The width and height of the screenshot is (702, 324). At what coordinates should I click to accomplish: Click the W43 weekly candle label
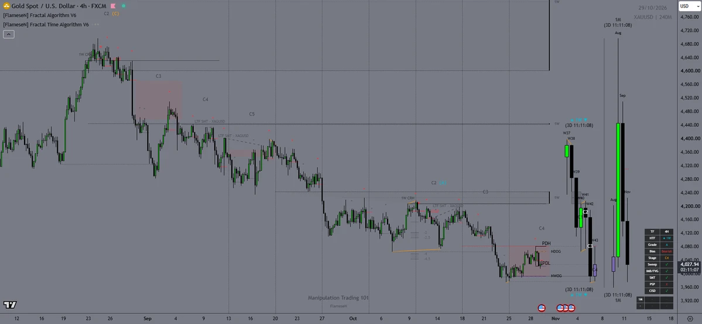(595, 240)
